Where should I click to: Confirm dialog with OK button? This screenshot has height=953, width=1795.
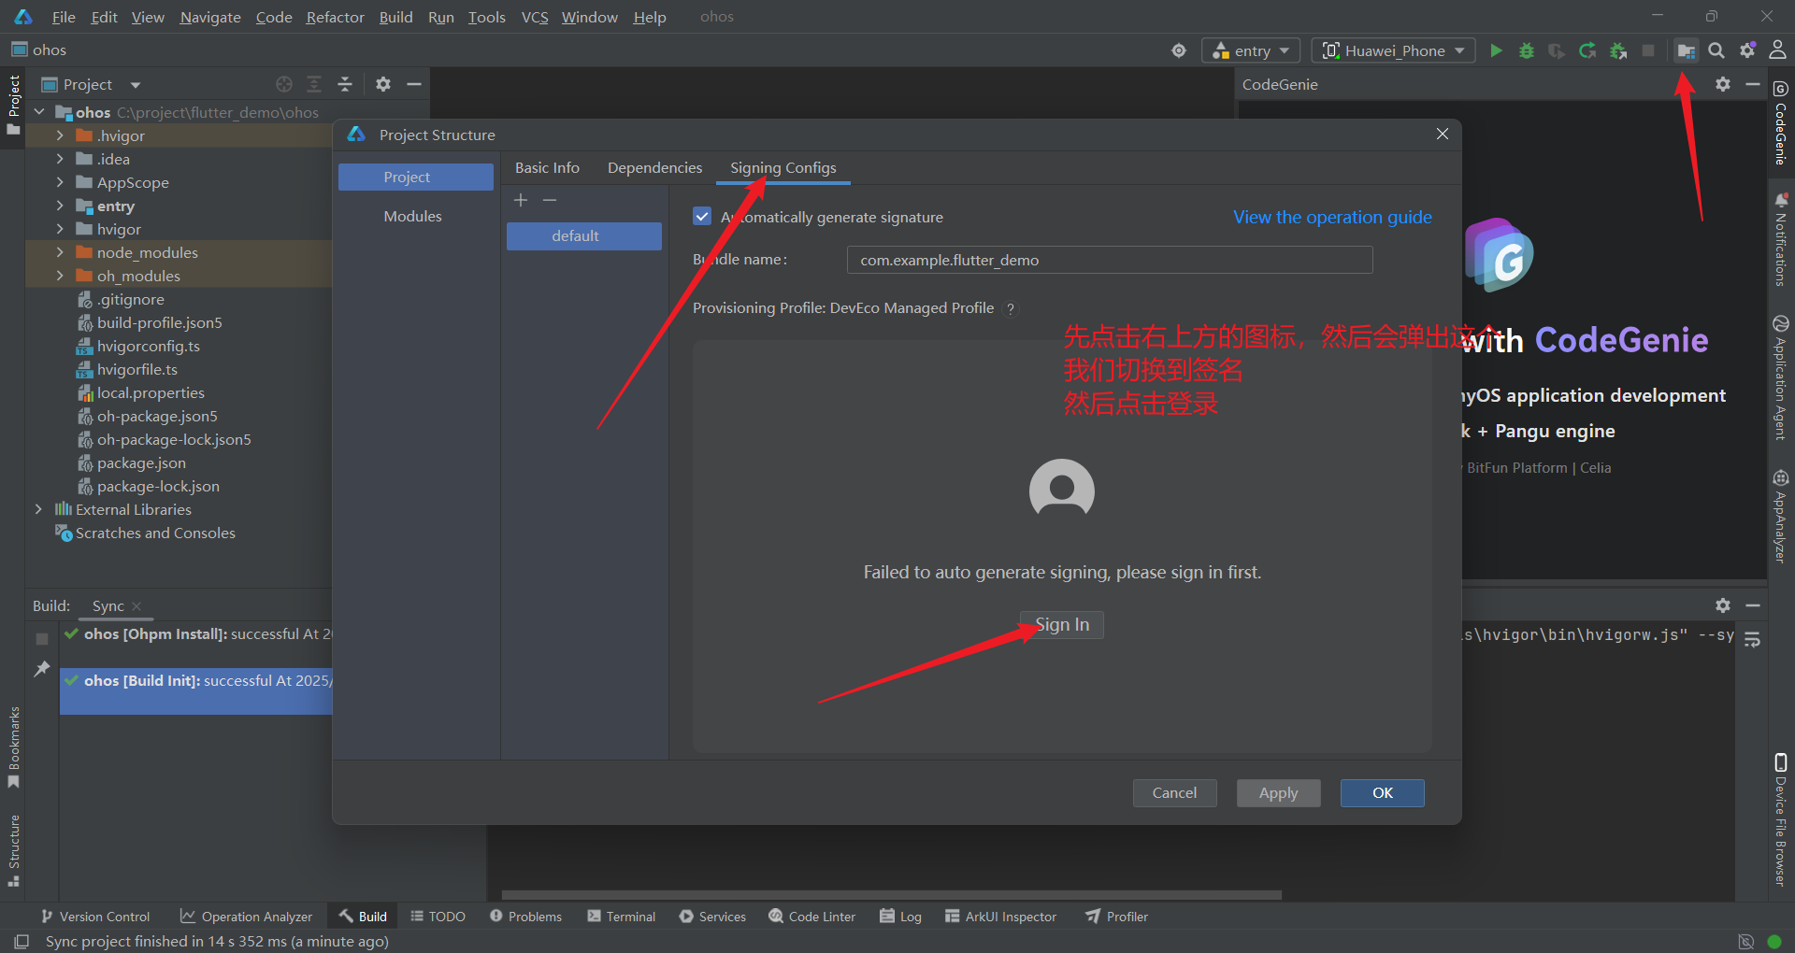tap(1382, 792)
